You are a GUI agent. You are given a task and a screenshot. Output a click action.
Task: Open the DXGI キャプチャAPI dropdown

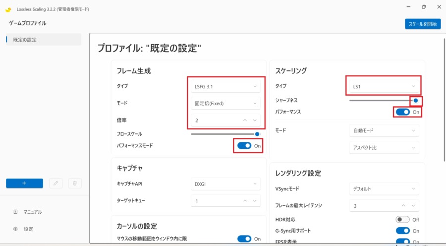coord(225,184)
